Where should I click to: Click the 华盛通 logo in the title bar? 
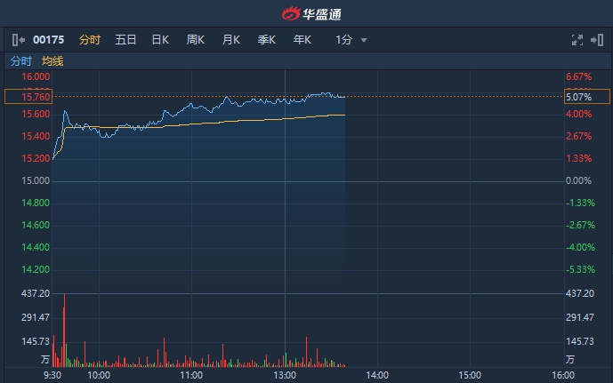(306, 13)
